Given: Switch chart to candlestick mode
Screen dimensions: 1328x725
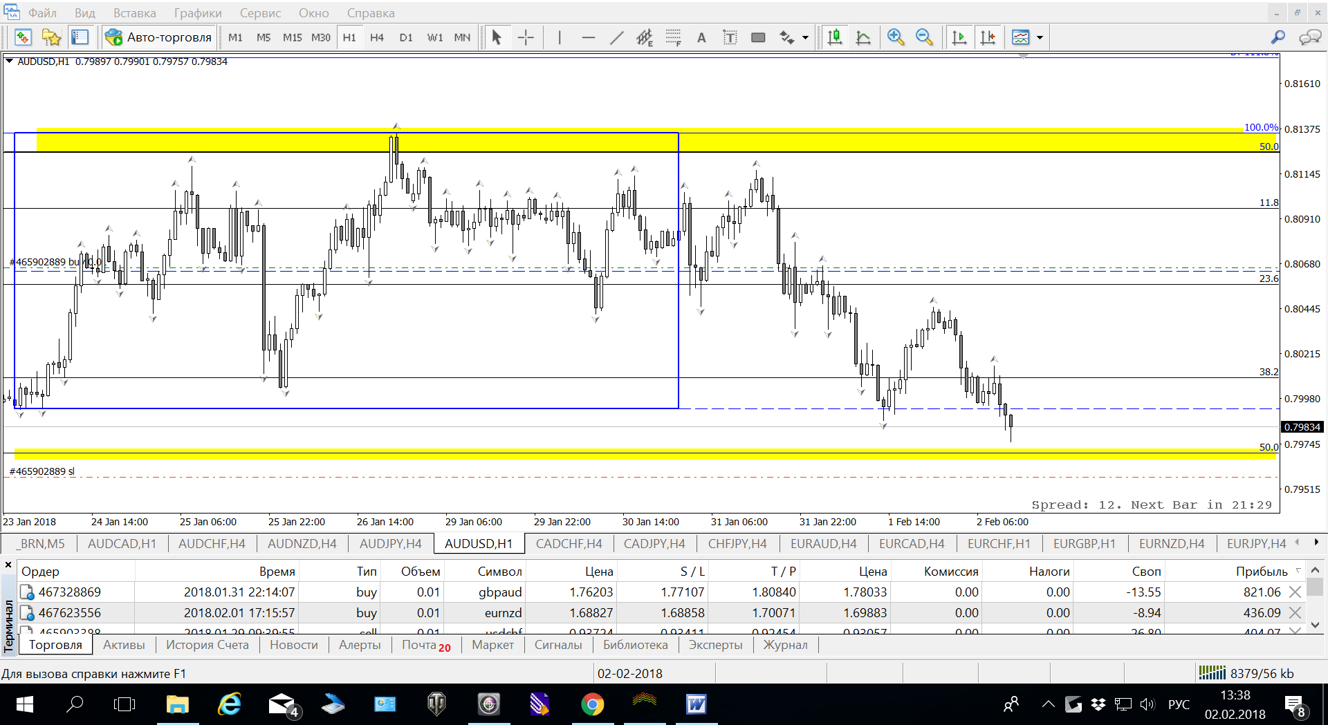Looking at the screenshot, I should click(x=835, y=37).
